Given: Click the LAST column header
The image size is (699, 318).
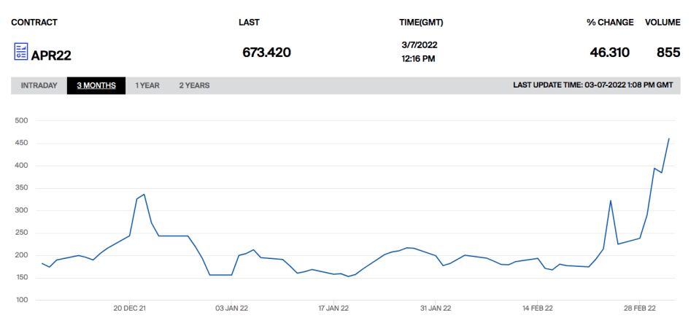Looking at the screenshot, I should (x=250, y=23).
